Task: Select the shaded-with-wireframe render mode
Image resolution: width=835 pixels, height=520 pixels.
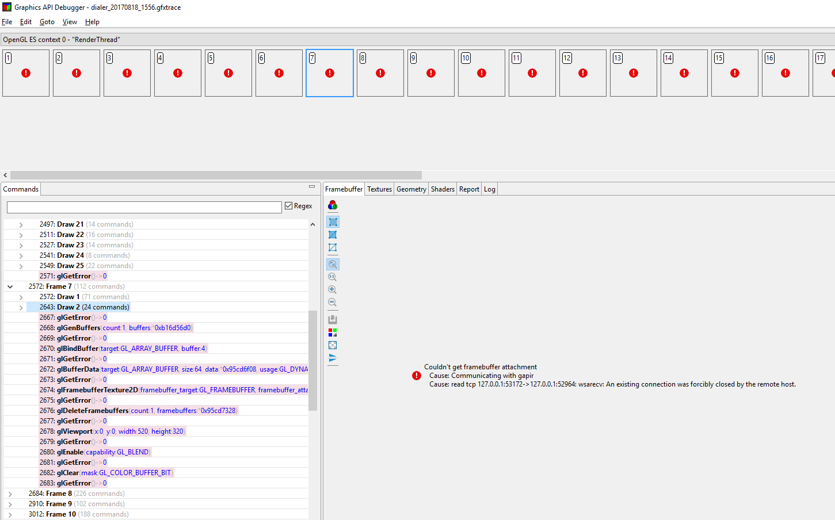Action: (333, 234)
